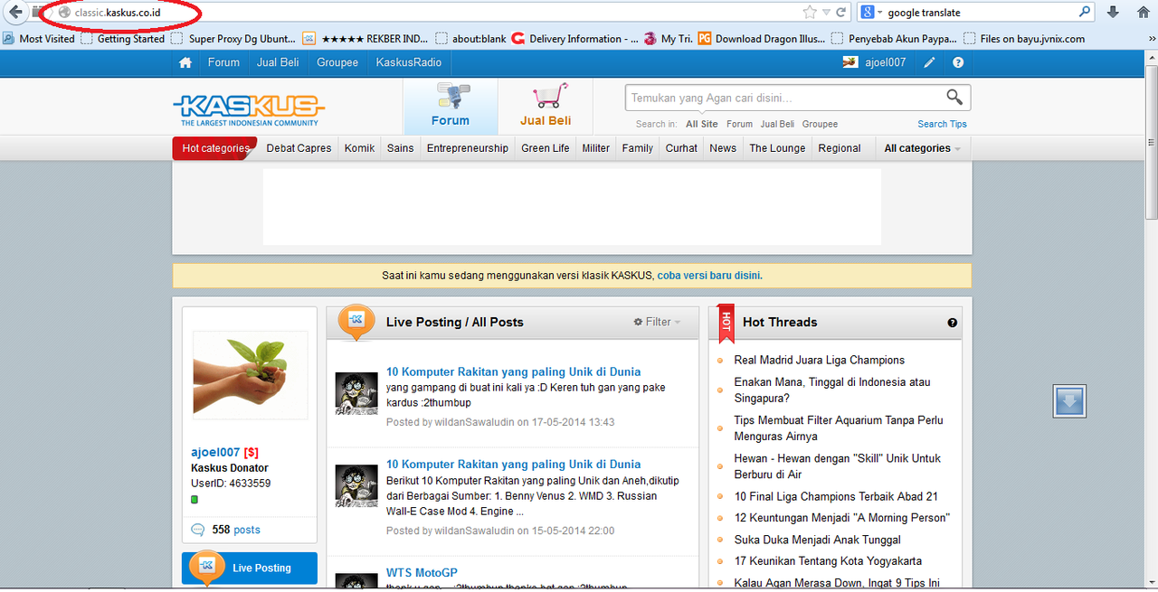The image size is (1158, 592).
Task: Select the Hot categories tab
Action: pos(215,148)
